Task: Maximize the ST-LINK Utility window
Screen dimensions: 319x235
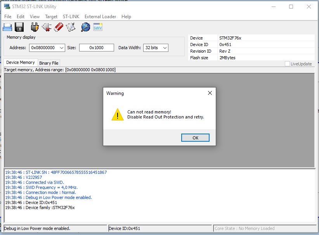Action: click(291, 7)
